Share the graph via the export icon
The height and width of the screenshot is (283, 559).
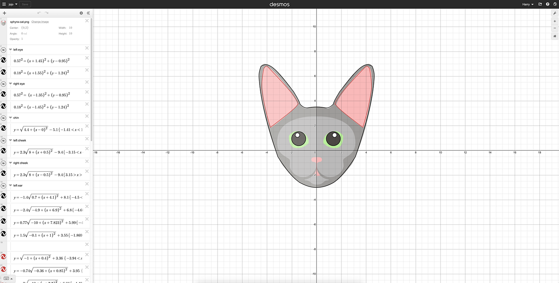point(540,4)
